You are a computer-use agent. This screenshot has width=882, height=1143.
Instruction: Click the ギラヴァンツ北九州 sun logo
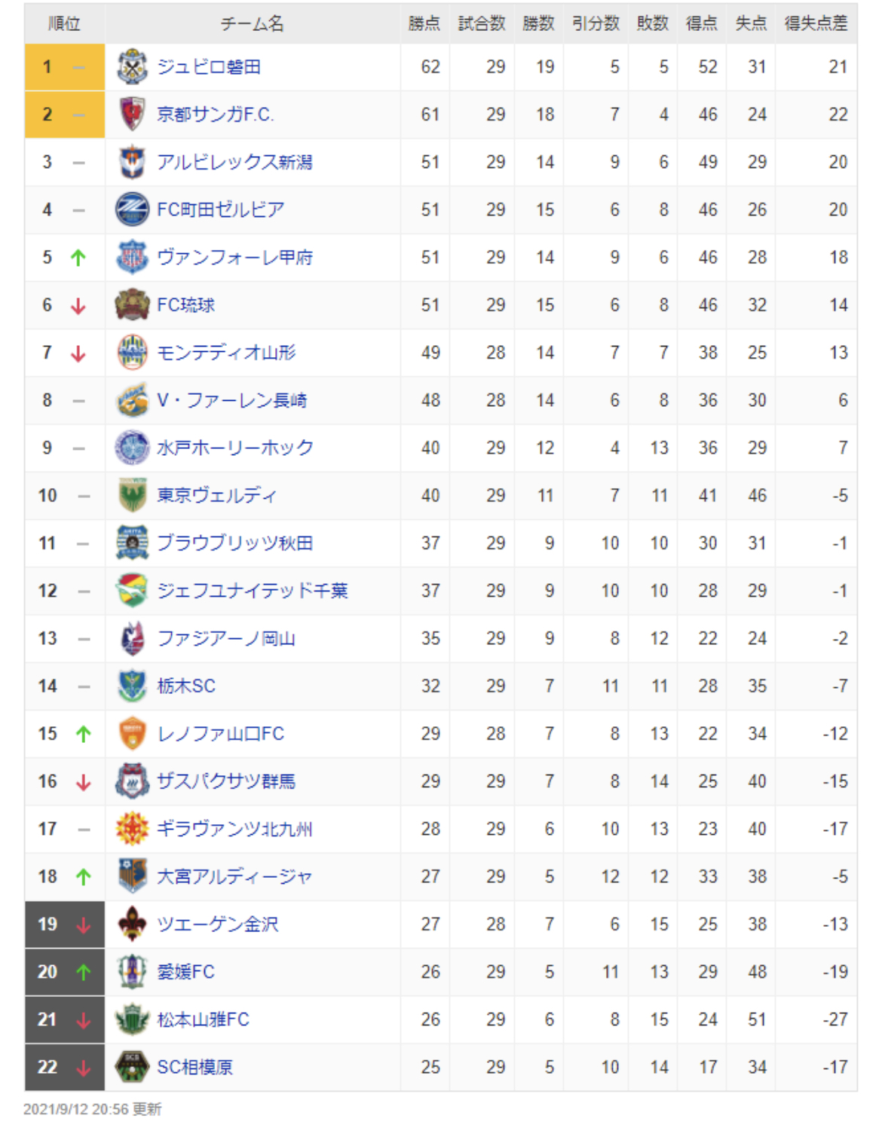pyautogui.click(x=133, y=829)
